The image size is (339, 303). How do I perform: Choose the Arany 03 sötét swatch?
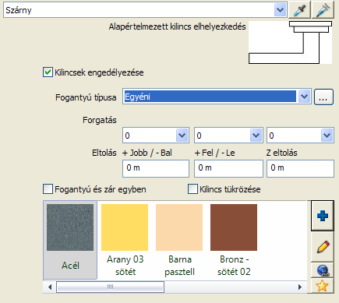tap(125, 239)
